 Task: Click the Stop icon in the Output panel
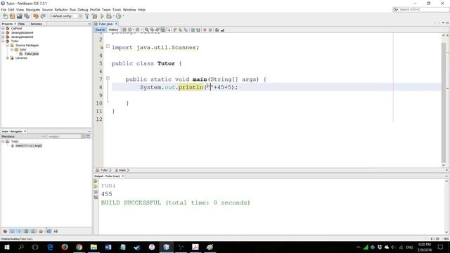pos(96,192)
